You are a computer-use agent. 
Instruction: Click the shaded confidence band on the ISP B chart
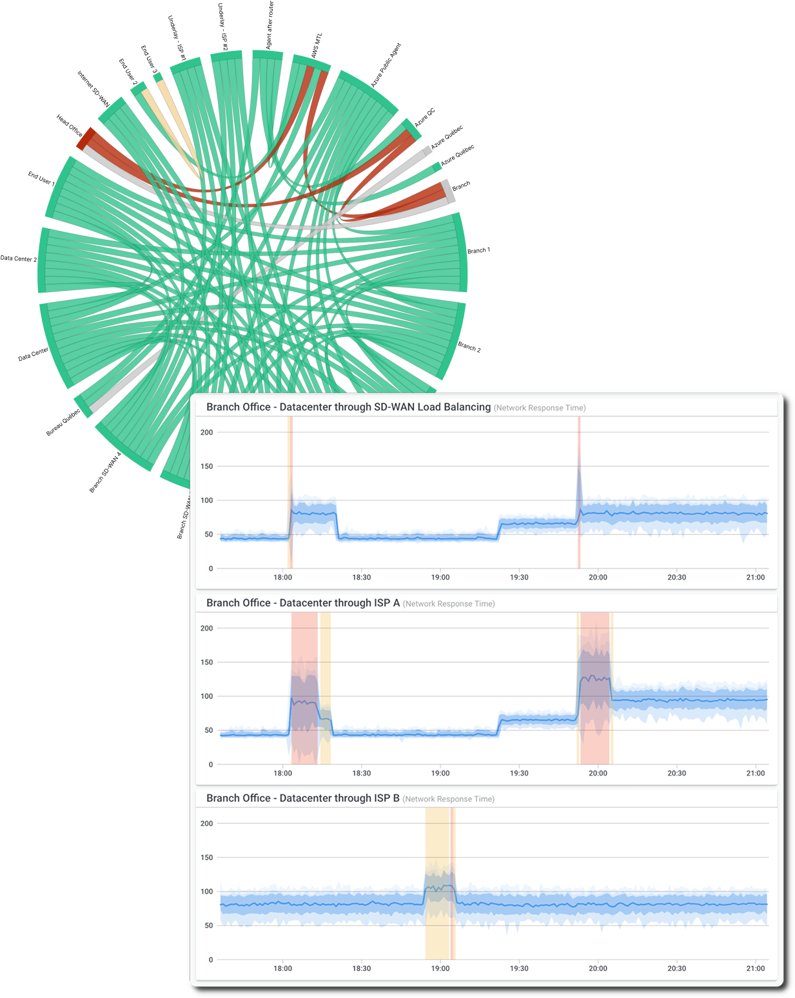click(580, 906)
